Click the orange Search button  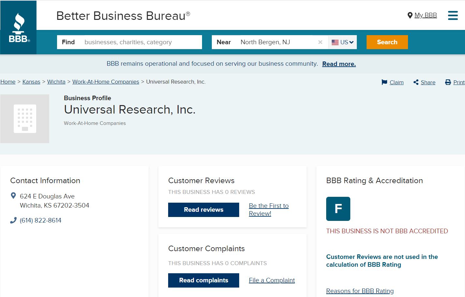pos(387,42)
